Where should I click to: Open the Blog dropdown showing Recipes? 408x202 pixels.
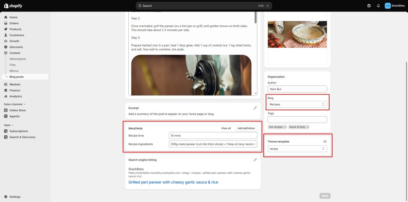[297, 104]
